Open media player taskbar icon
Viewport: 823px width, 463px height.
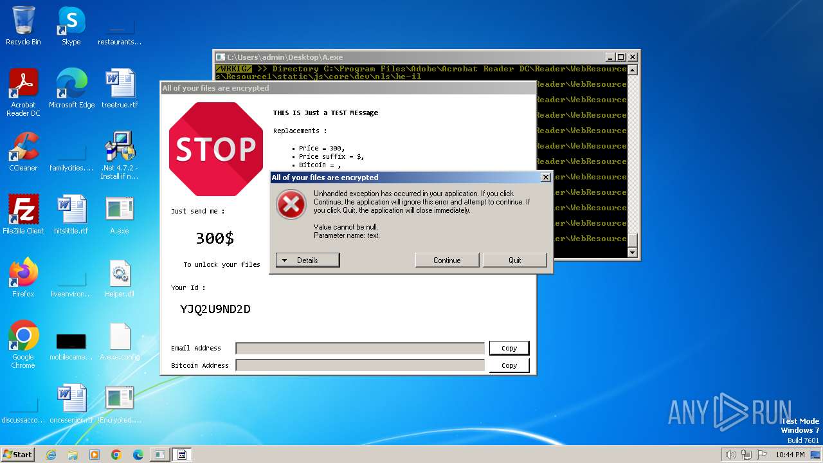click(95, 455)
